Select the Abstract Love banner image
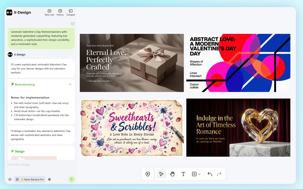 [238, 63]
